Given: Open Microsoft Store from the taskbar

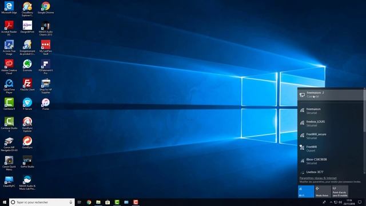Looking at the screenshot, I should (108, 202).
